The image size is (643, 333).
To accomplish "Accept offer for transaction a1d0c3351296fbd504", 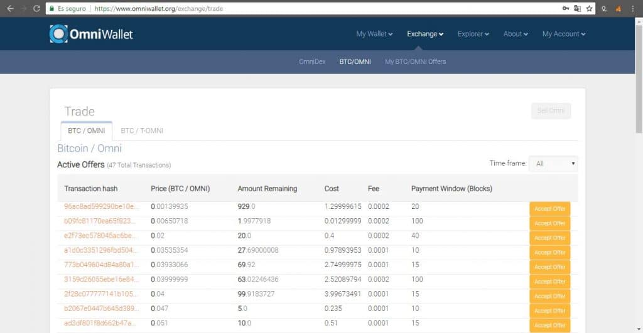I will pyautogui.click(x=549, y=252).
